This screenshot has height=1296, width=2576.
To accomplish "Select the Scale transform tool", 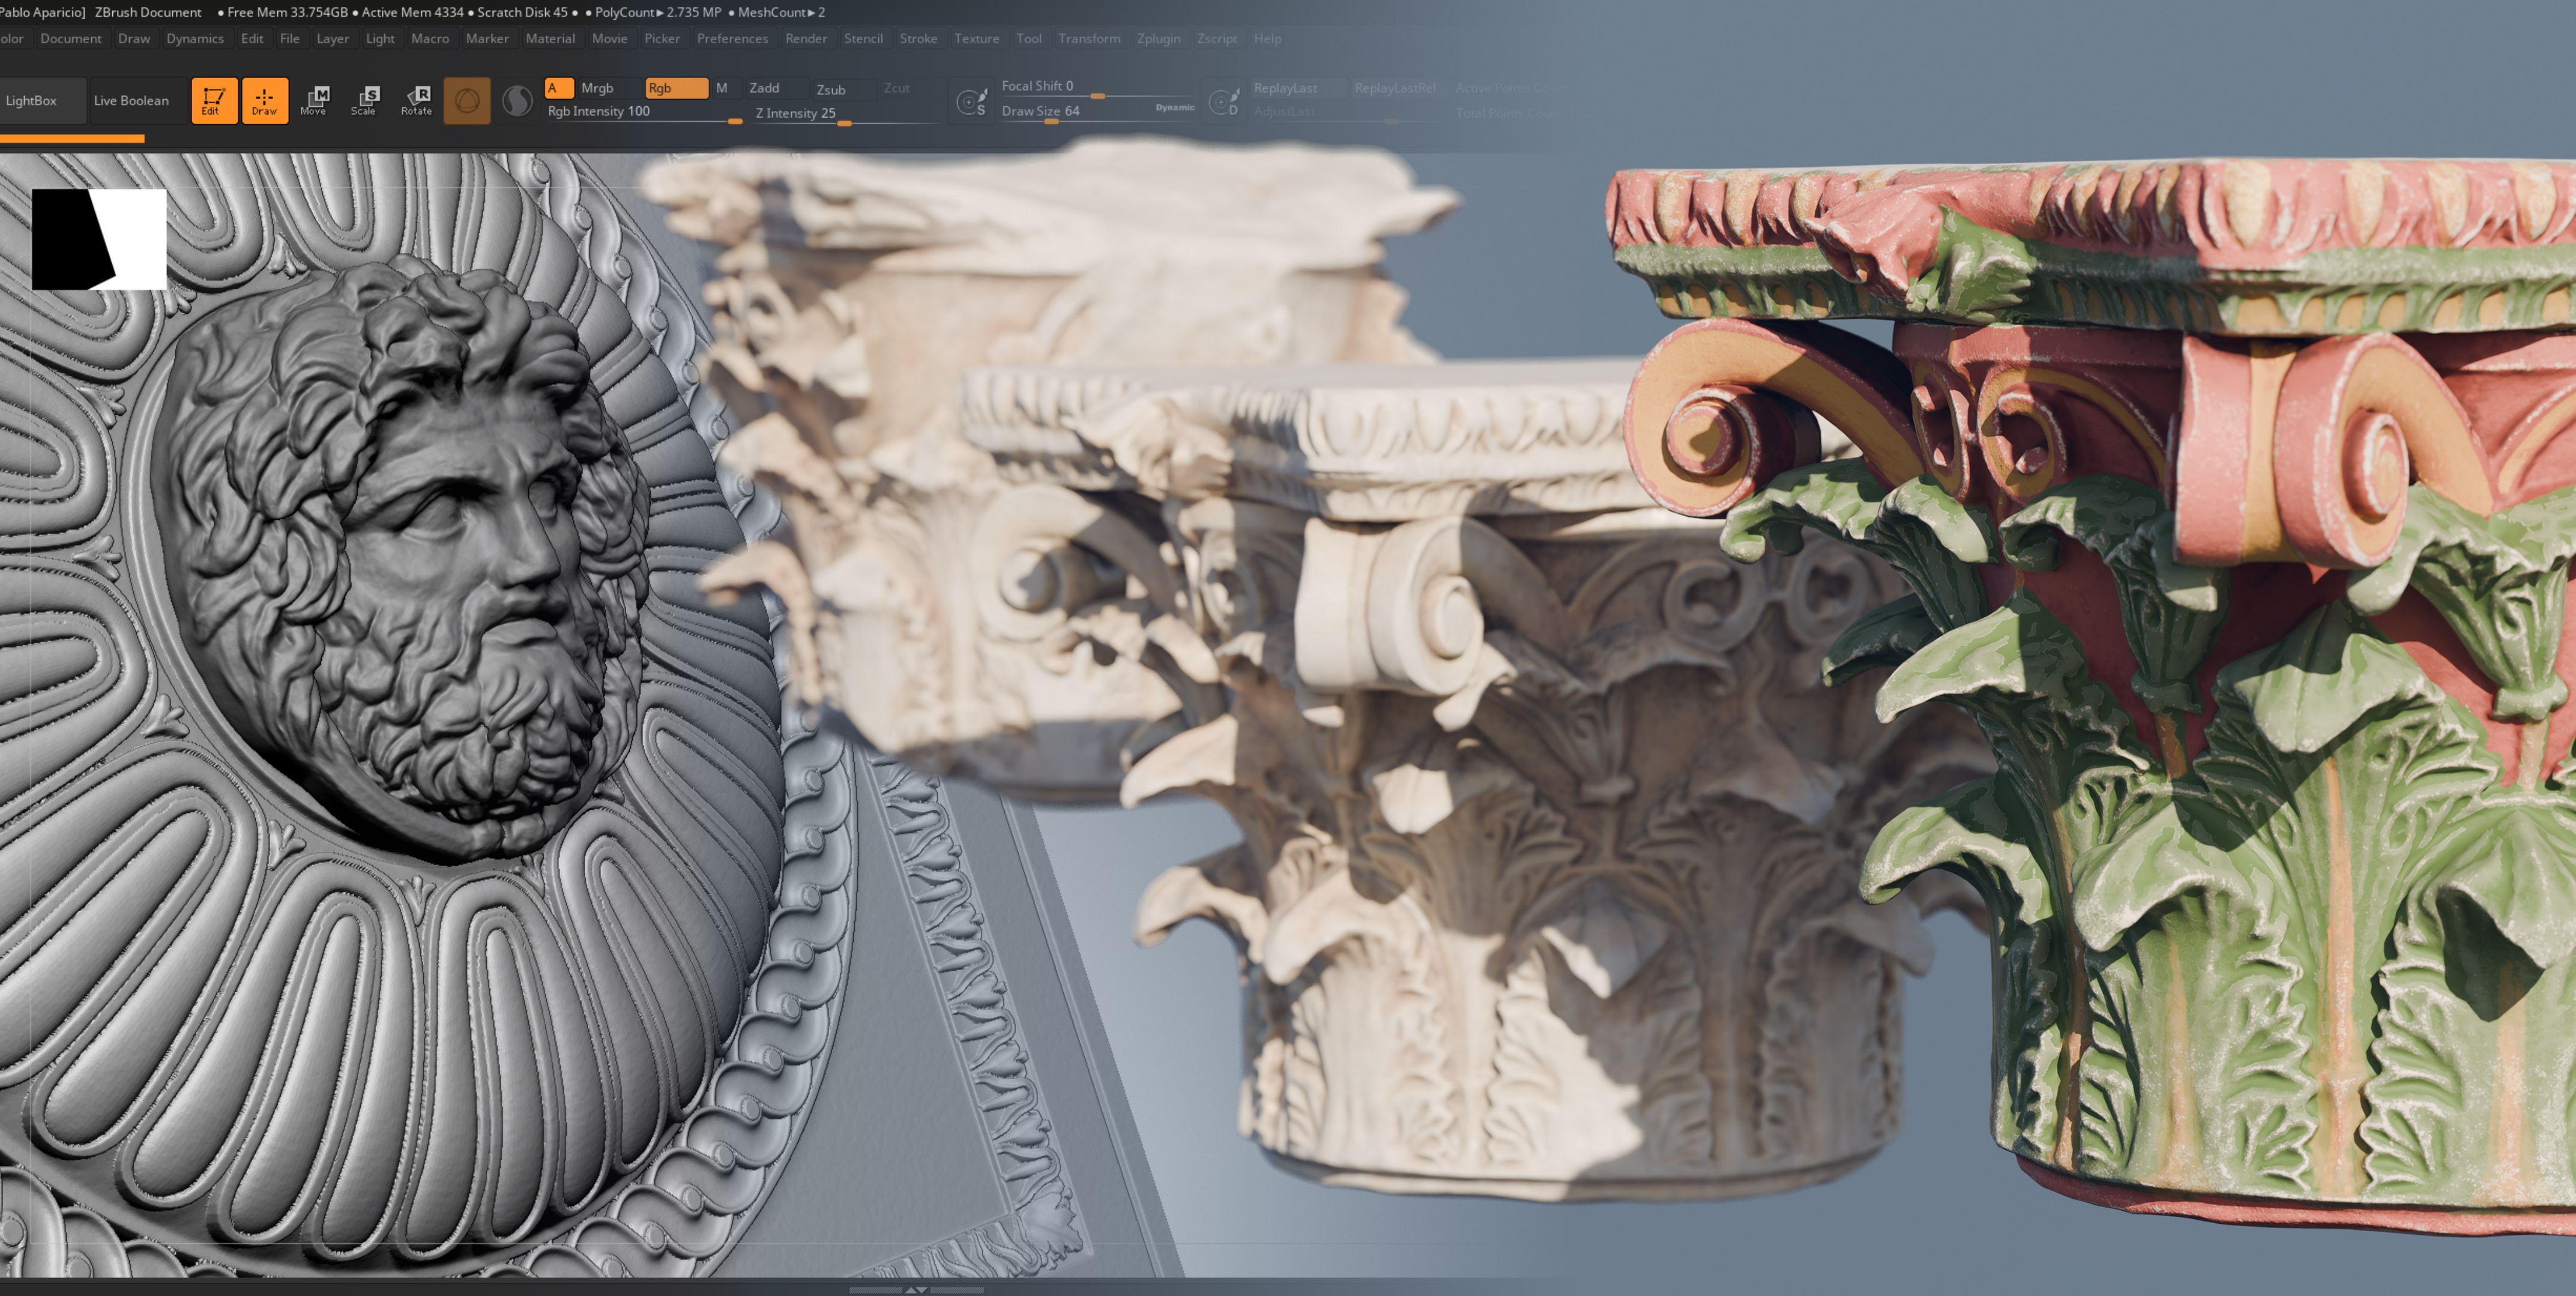I will (365, 100).
